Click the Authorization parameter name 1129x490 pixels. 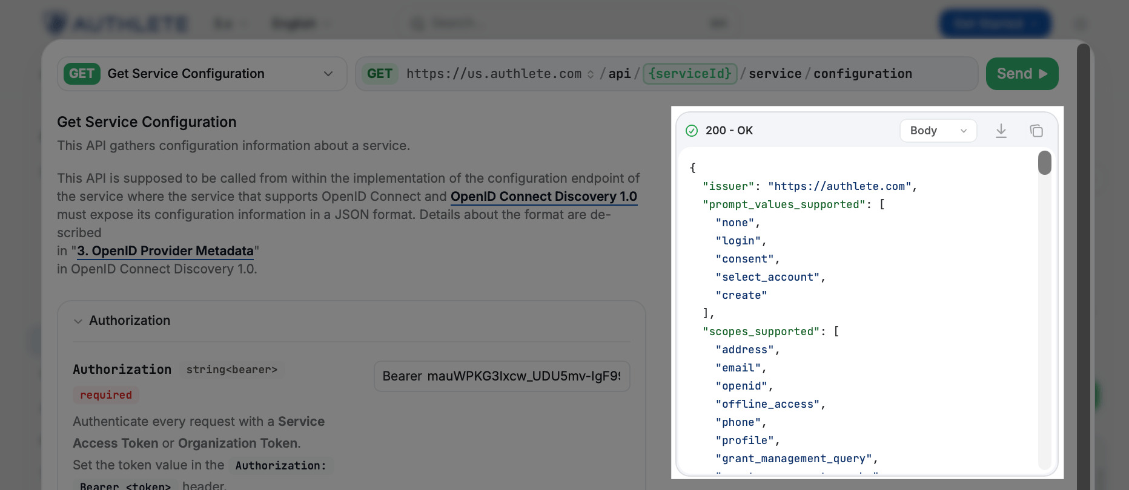point(122,370)
